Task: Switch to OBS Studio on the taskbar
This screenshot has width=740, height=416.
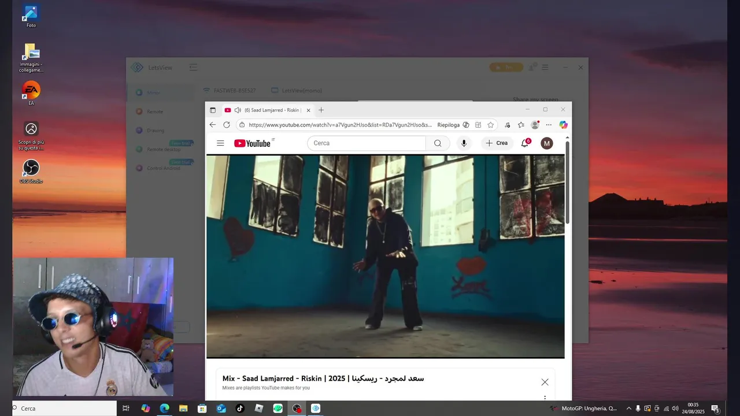Action: click(297, 408)
